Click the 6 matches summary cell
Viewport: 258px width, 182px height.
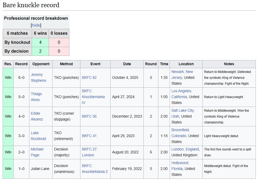17,33
